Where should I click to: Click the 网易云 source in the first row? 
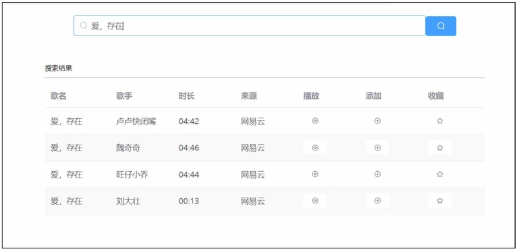point(253,121)
